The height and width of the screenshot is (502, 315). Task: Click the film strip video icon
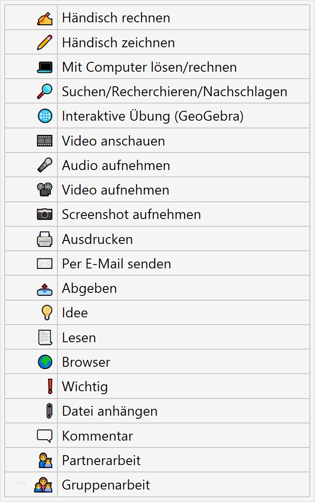click(45, 140)
